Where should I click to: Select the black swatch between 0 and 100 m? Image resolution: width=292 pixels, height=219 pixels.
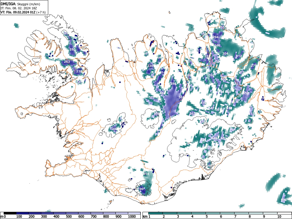10,213
